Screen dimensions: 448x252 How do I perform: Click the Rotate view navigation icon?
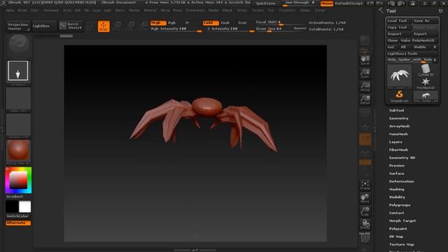pyautogui.click(x=365, y=224)
